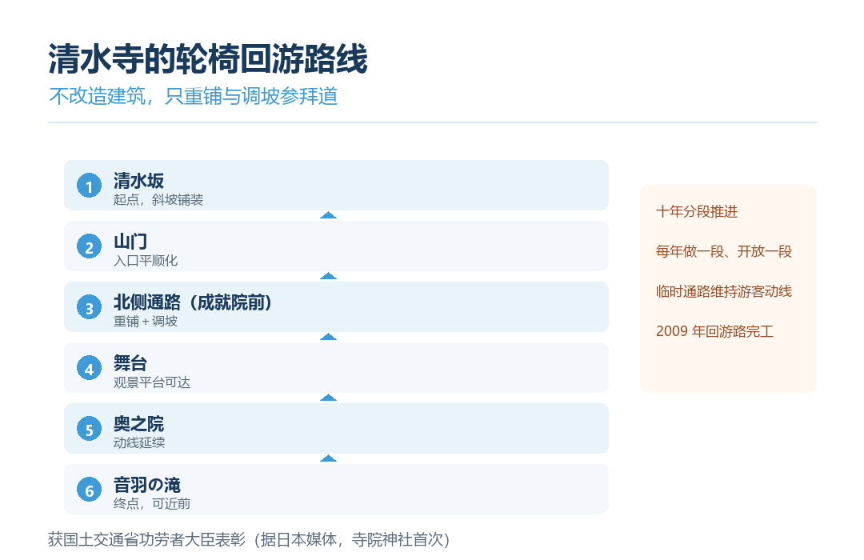
Task: Click the side note 十年分段推进
Action: (x=697, y=212)
